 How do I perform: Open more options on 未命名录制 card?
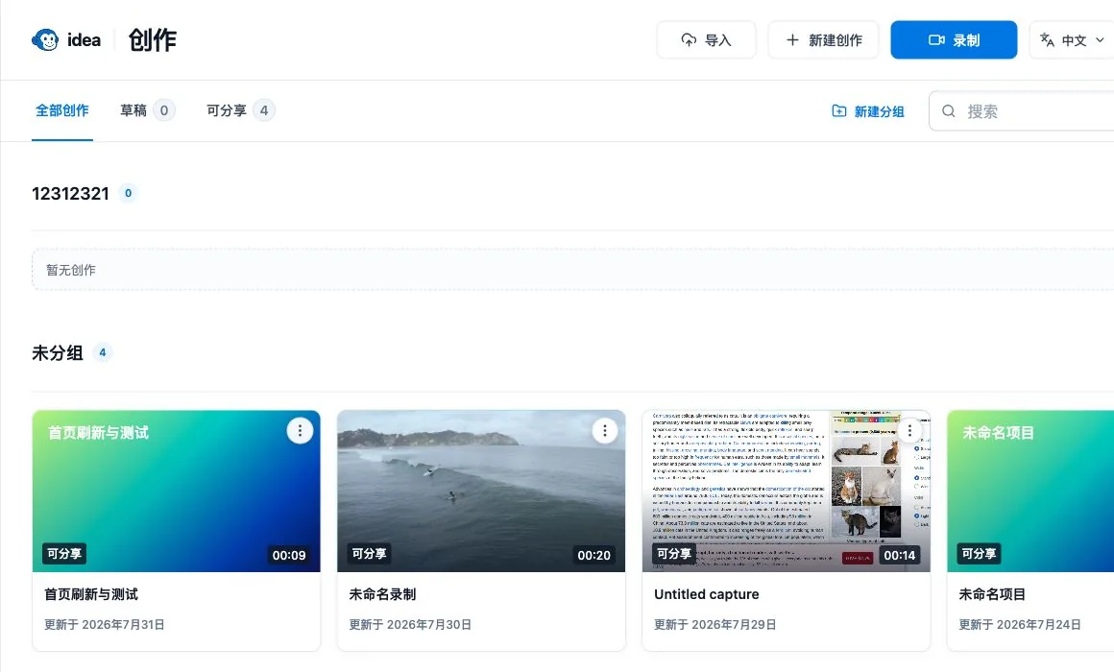tap(605, 430)
